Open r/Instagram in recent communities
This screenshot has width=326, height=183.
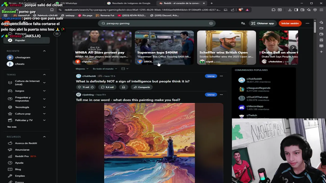pos(22,57)
